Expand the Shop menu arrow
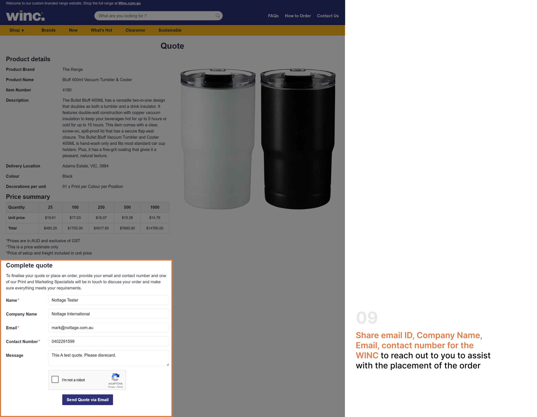537x417 pixels. pyautogui.click(x=23, y=30)
